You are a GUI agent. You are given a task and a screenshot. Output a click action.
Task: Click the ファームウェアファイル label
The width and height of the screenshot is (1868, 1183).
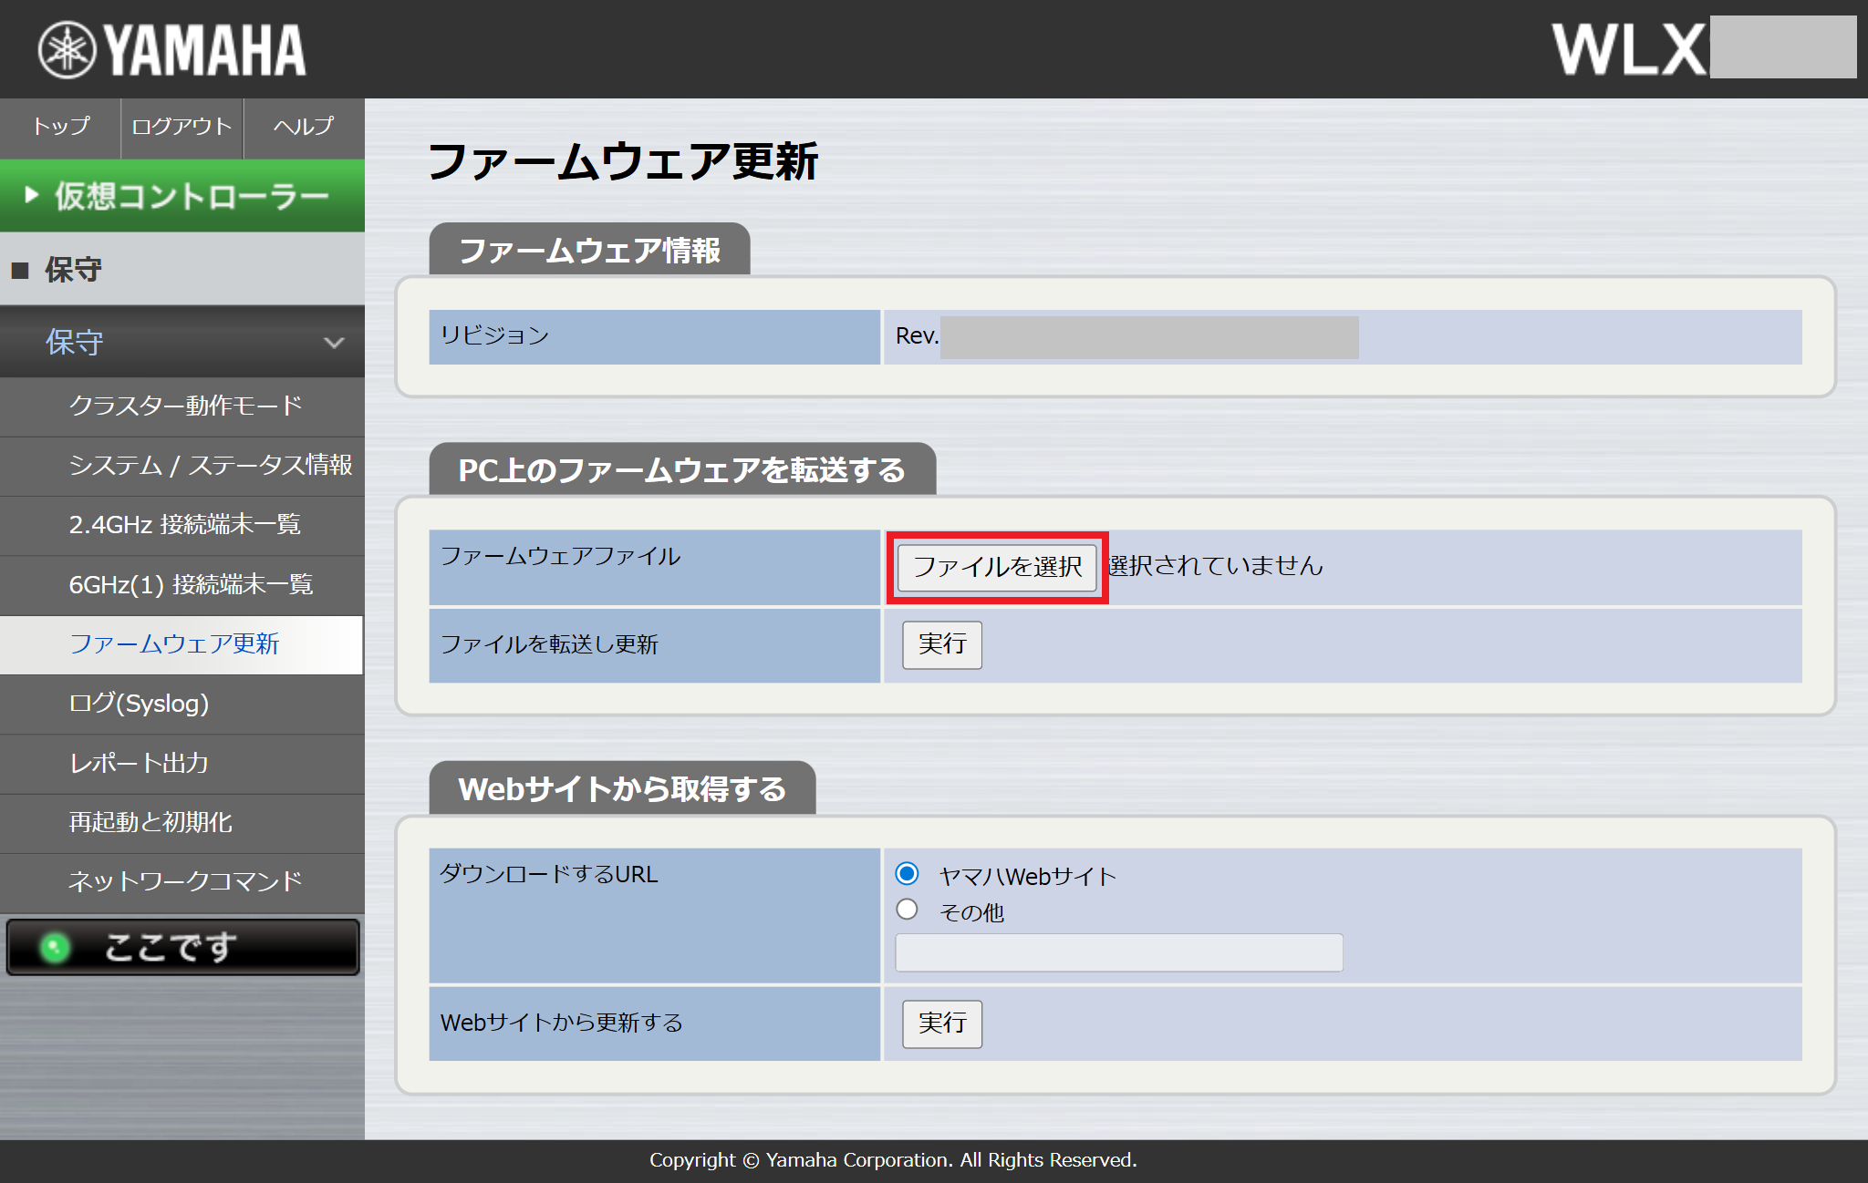coord(560,557)
